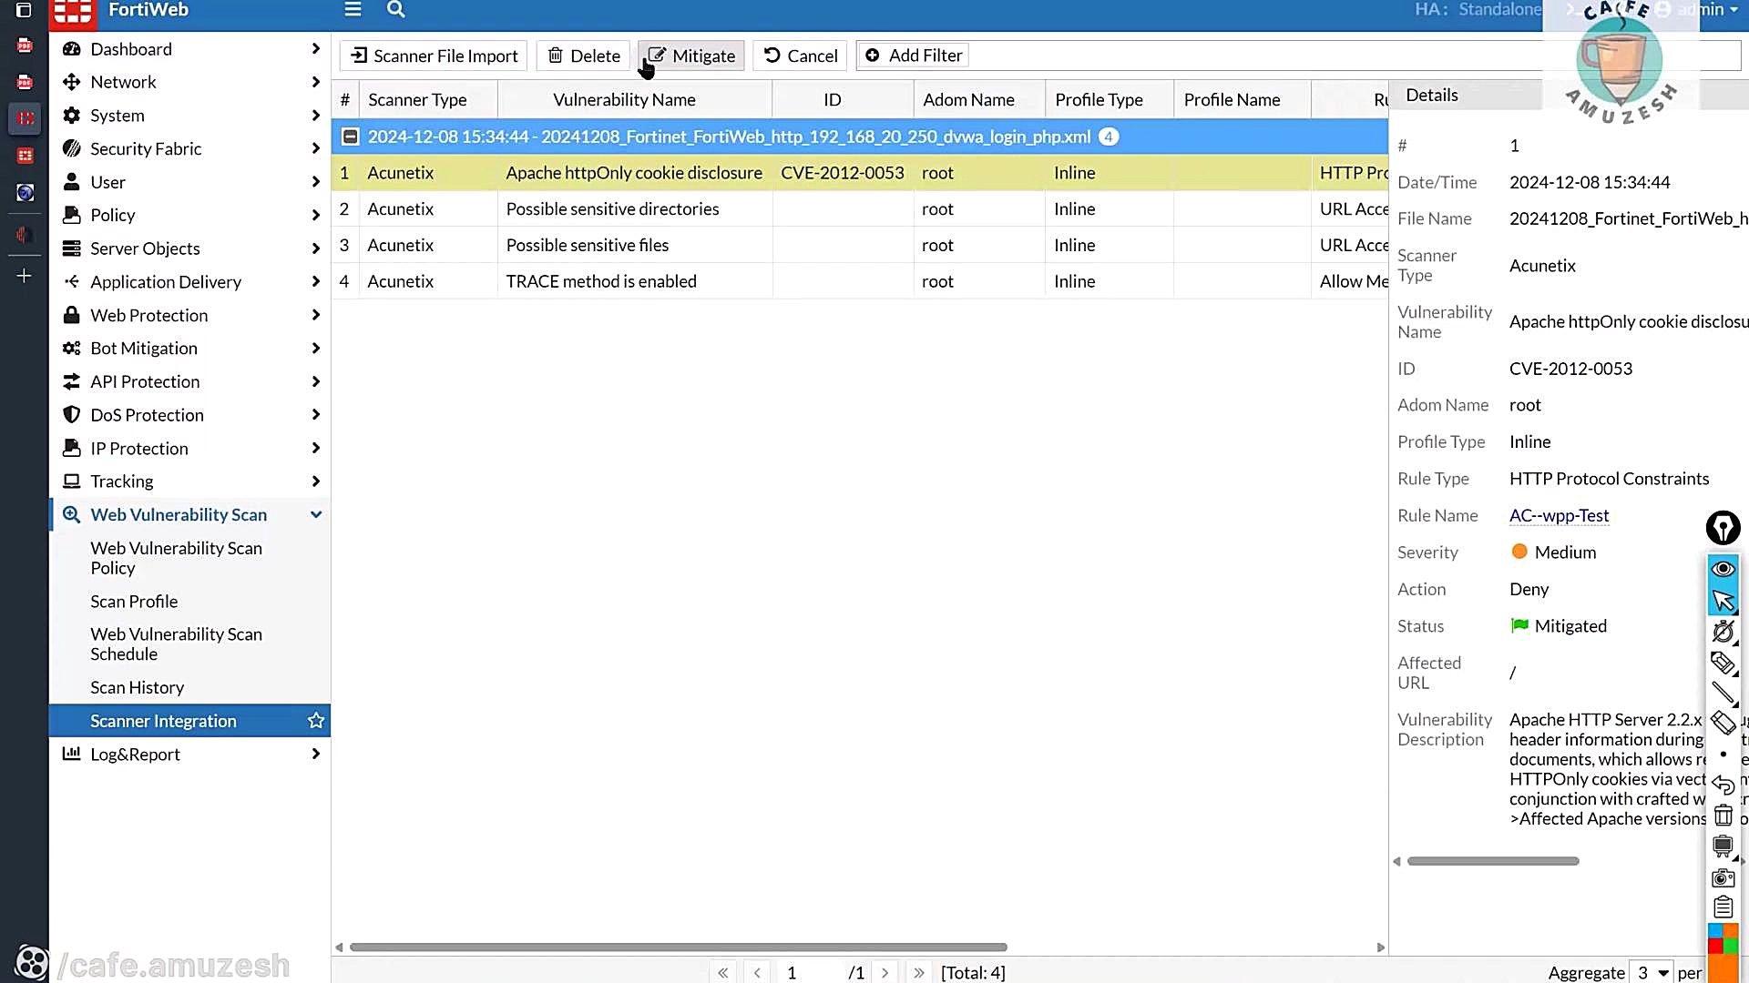This screenshot has width=1749, height=983.
Task: Pick the red color swatch
Action: point(1715,947)
